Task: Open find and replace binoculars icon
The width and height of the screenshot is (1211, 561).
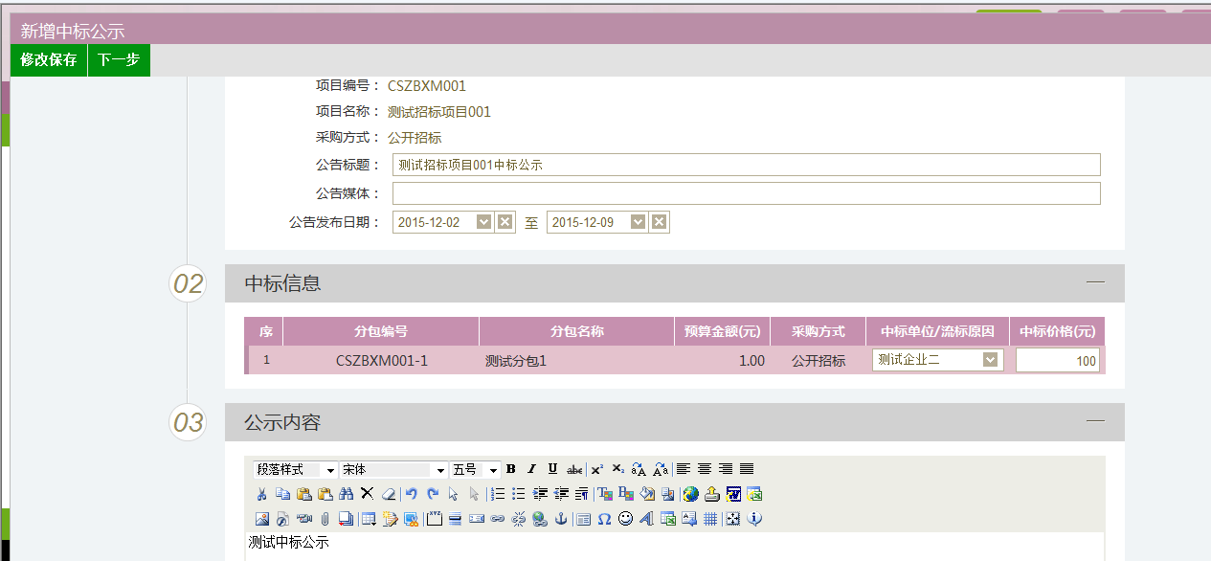Action: [346, 494]
